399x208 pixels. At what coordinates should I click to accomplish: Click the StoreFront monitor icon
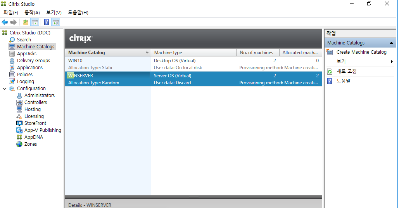(x=19, y=123)
